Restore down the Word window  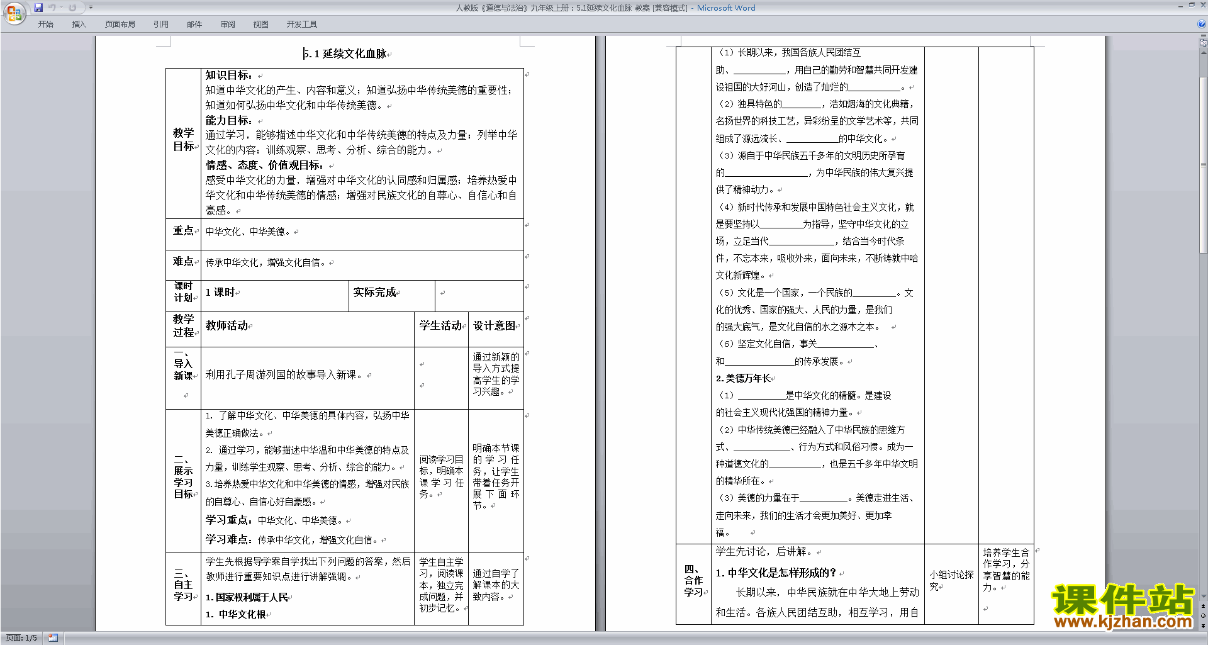click(x=1192, y=5)
